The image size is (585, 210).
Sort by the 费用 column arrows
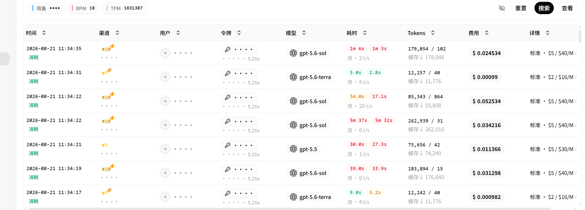point(487,33)
